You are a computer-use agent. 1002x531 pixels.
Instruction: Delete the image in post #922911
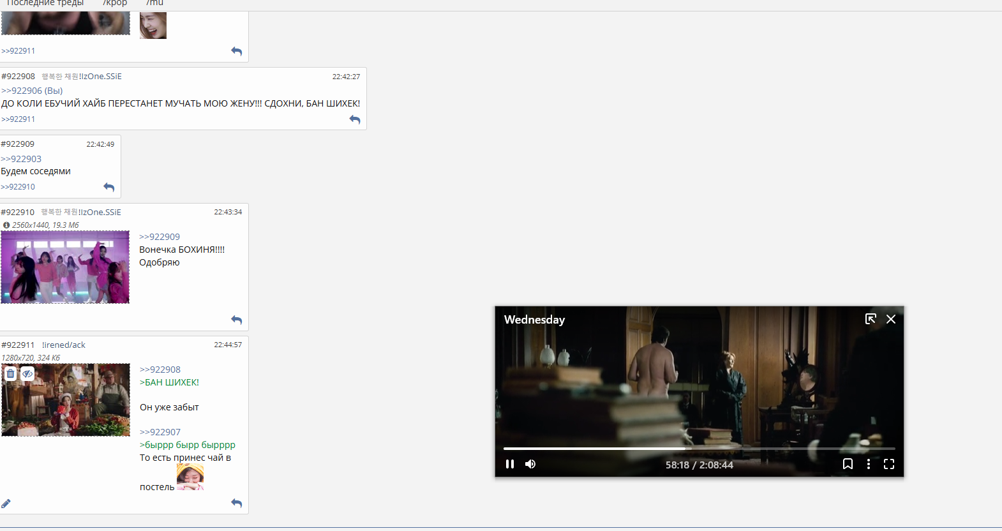click(x=11, y=374)
